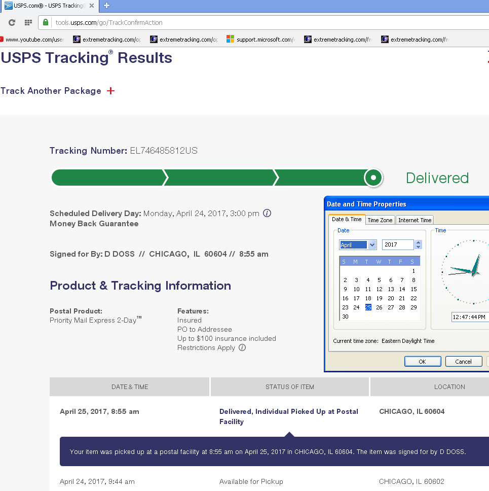Screen dimensions: 489x491
Task: Open a new browser tab with the plus icon
Action: (106, 5)
